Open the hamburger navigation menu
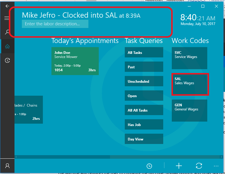 coord(7,18)
